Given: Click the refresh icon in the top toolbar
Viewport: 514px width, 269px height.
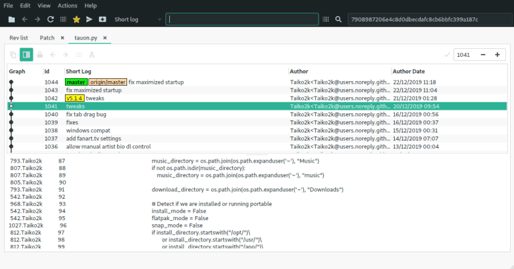Looking at the screenshot, I should click(52, 20).
